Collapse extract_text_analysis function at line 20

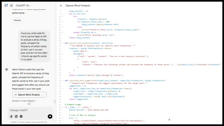(62, 43)
